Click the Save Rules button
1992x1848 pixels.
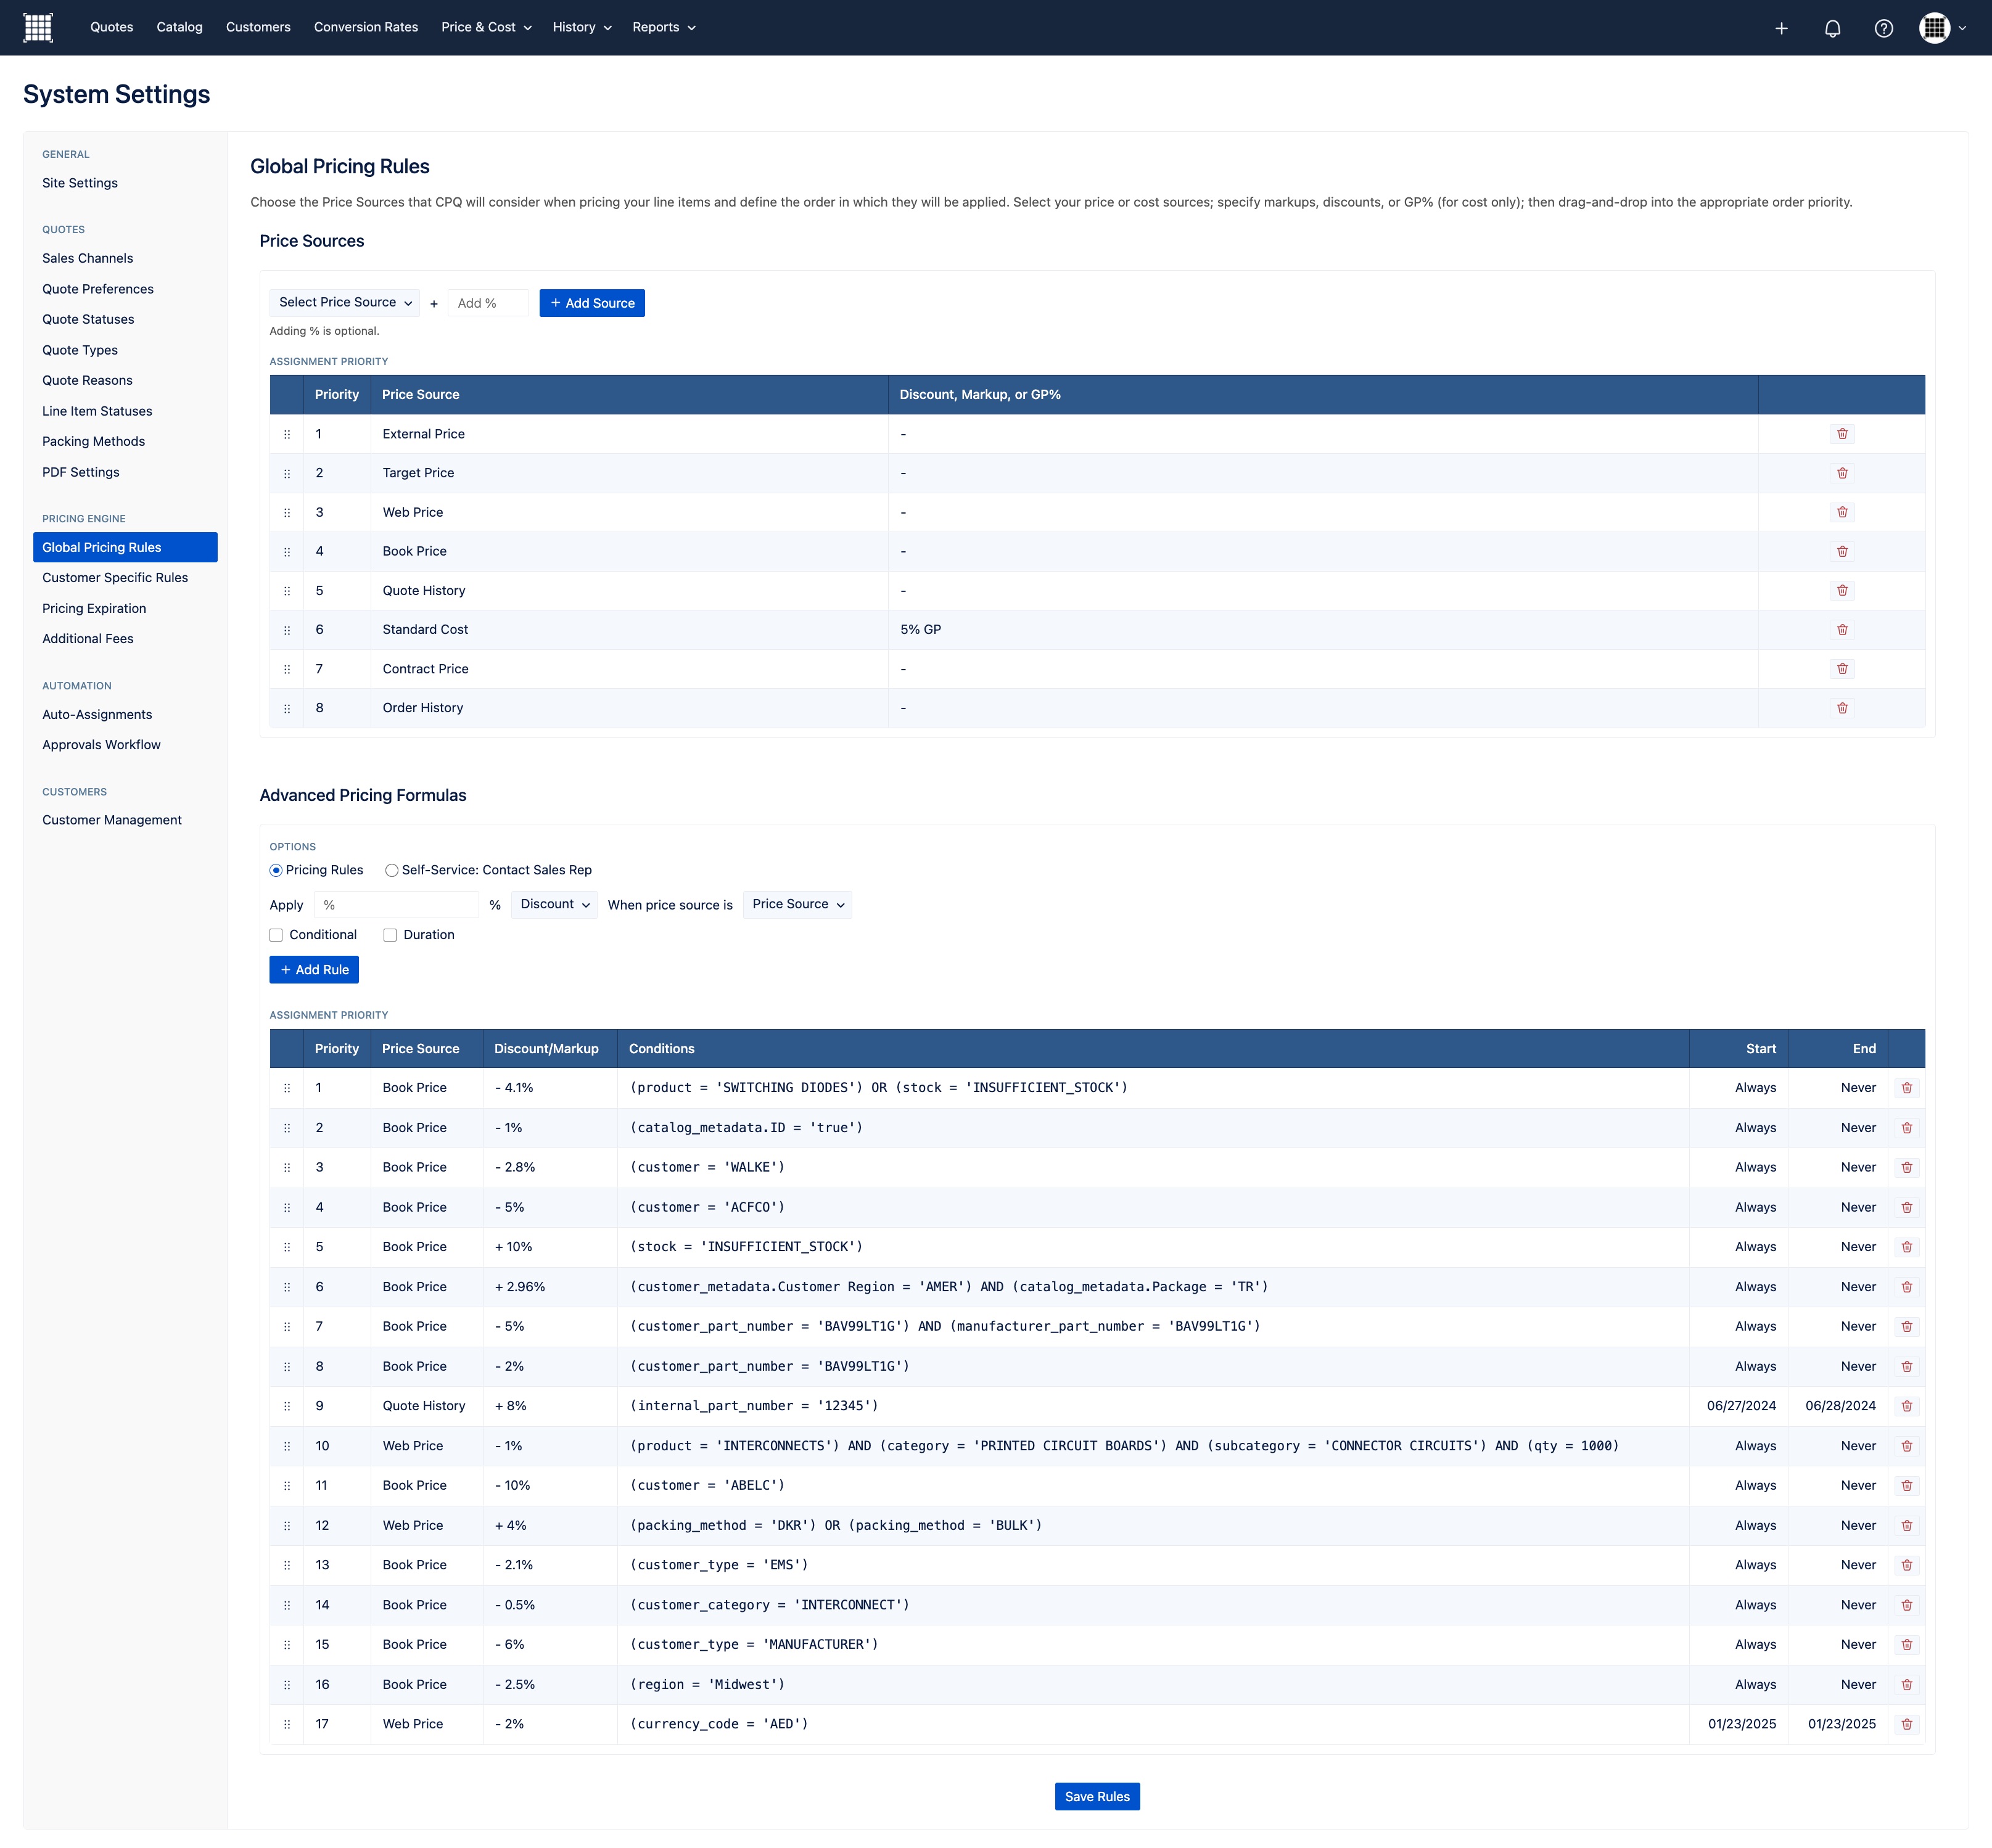pos(1097,1797)
